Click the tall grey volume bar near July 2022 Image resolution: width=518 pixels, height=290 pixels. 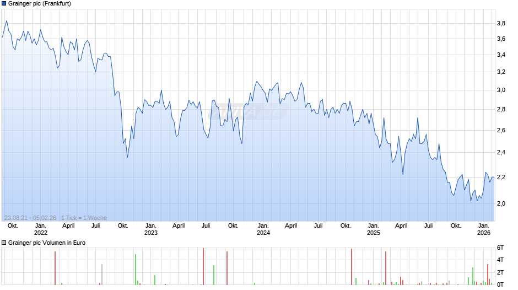click(102, 275)
